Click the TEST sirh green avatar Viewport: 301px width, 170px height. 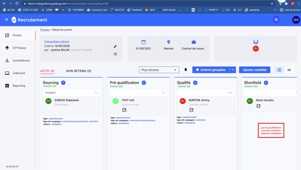point(115,101)
